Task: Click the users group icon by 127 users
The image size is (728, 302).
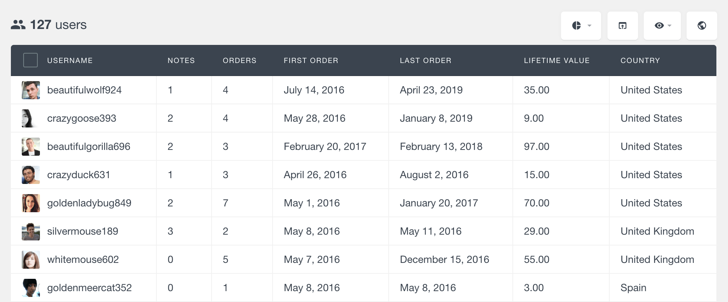Action: point(18,25)
